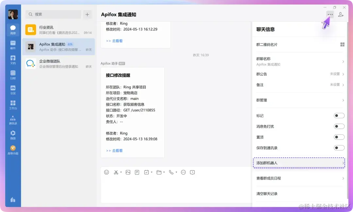
Task: Open the 群聊名称 group name setting
Action: pos(300,61)
